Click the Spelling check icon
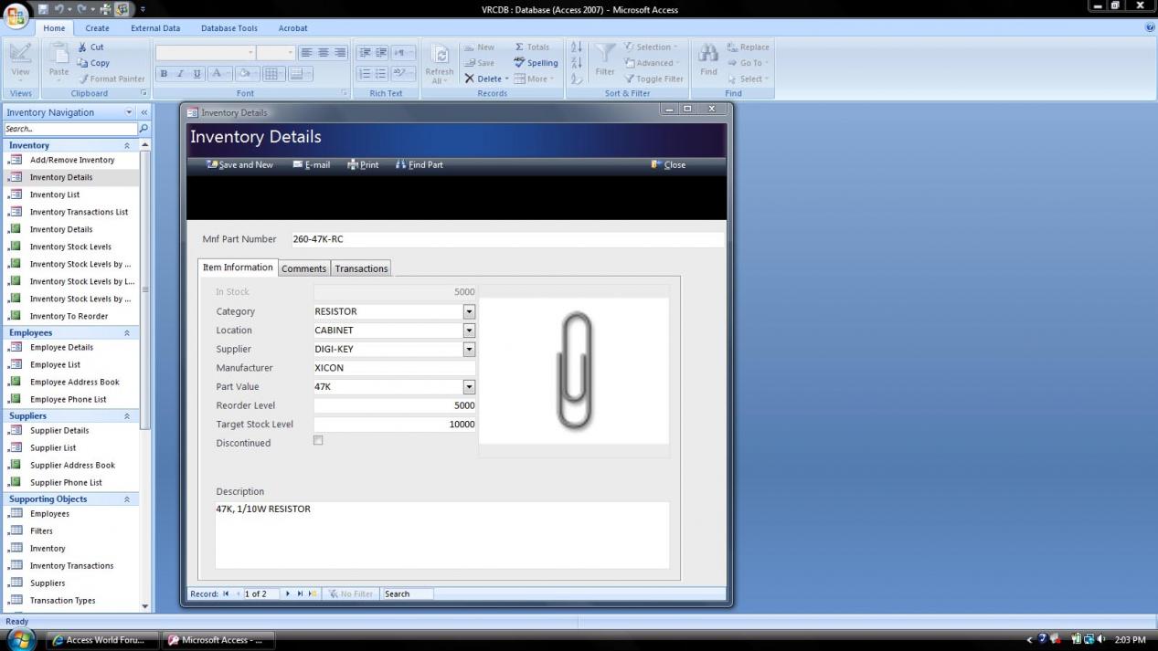1158x651 pixels. [519, 63]
